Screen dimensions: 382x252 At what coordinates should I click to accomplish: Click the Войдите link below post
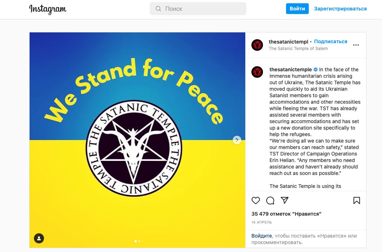pyautogui.click(x=262, y=236)
